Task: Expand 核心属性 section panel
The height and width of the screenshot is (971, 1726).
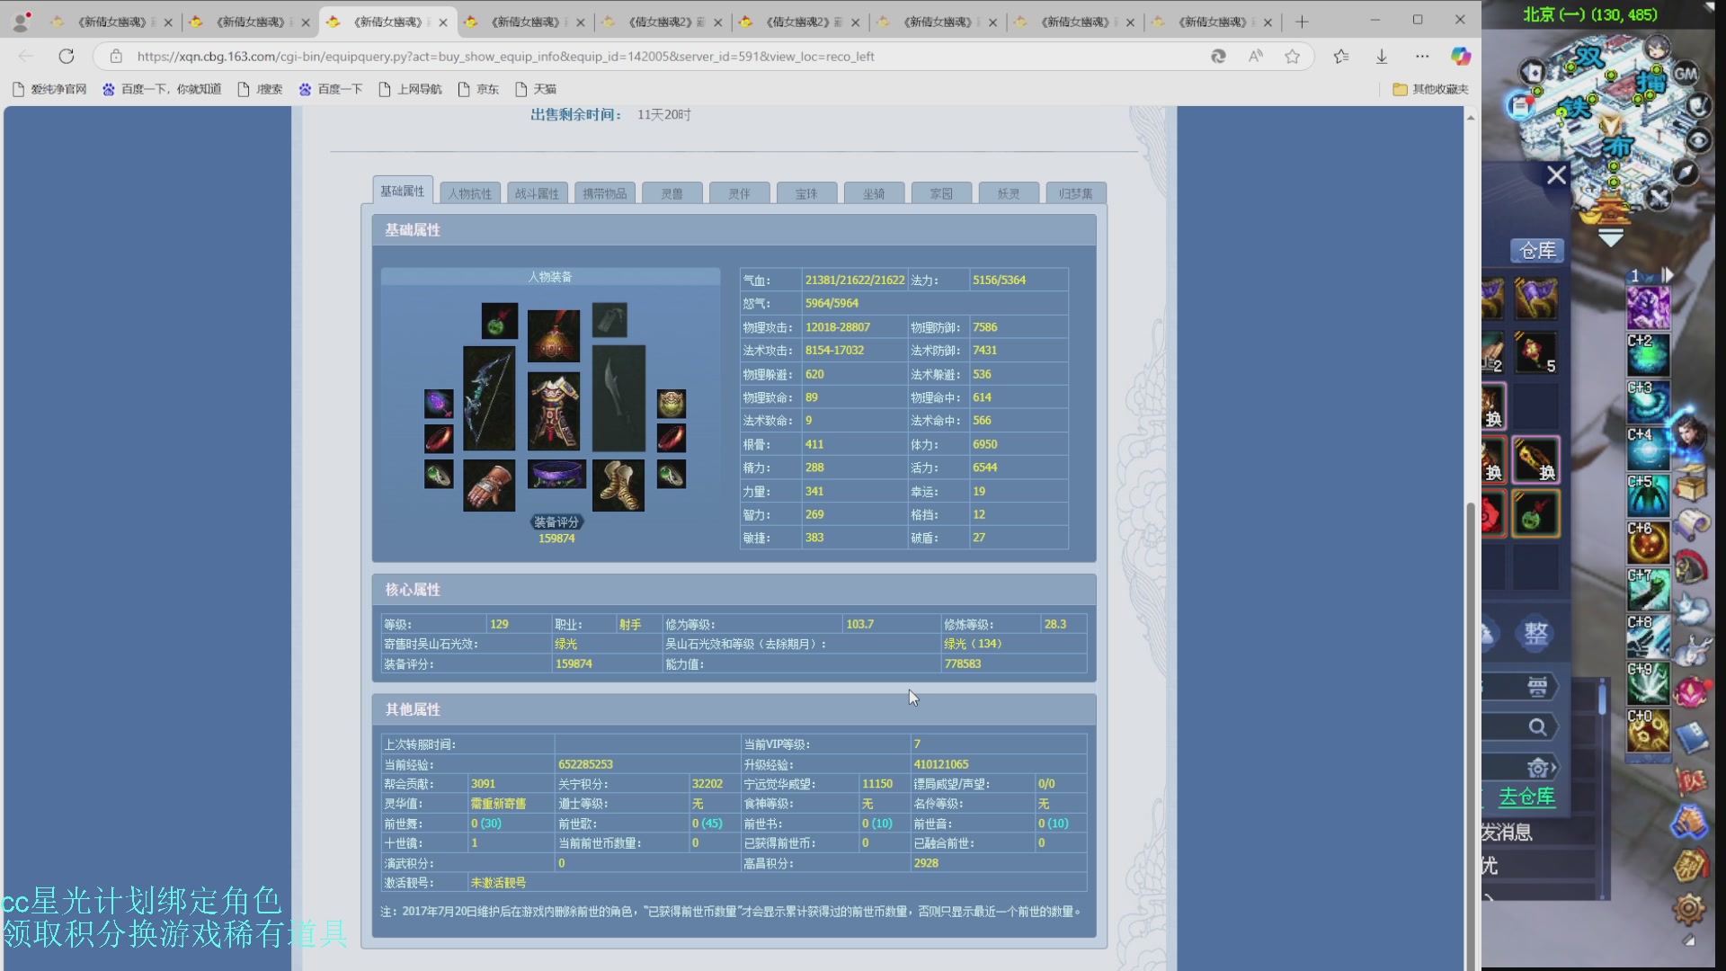Action: pos(412,589)
